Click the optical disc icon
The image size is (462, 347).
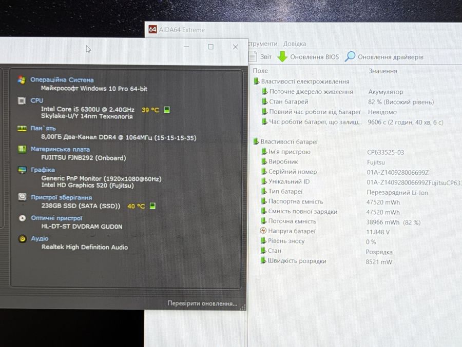[23, 218]
